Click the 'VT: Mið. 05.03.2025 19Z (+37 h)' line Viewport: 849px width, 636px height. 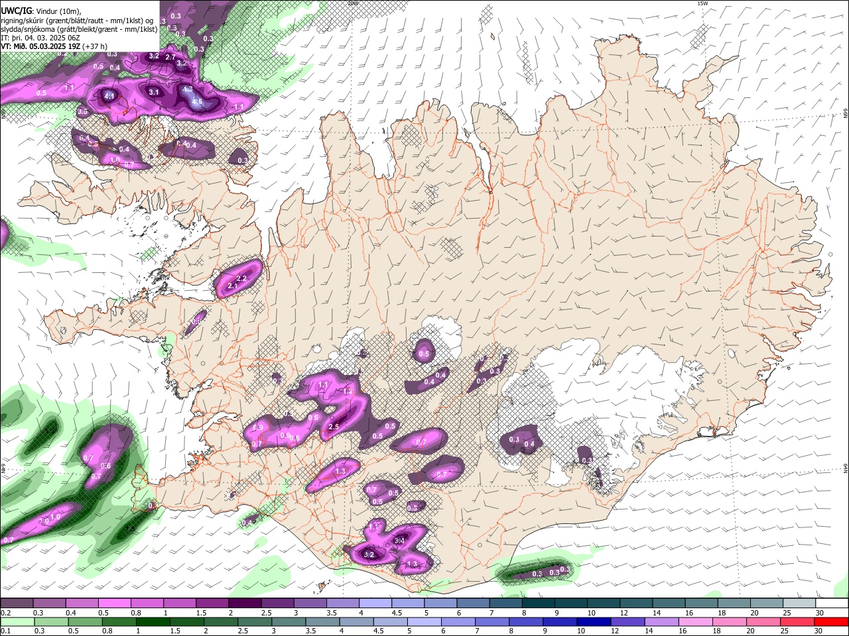[54, 46]
